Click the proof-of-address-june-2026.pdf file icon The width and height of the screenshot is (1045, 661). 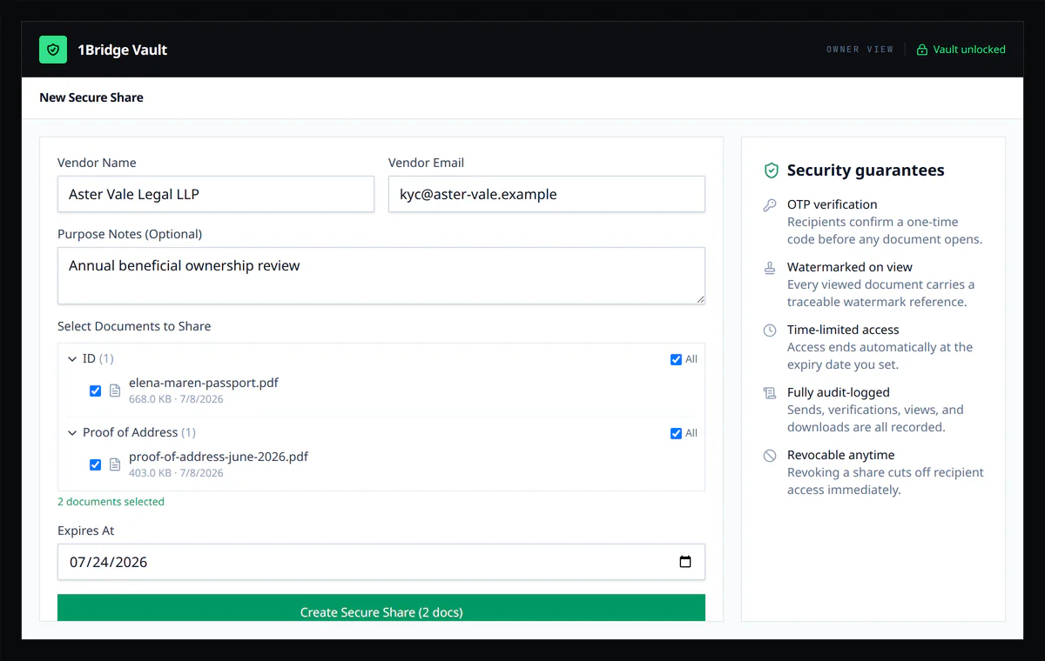(115, 464)
